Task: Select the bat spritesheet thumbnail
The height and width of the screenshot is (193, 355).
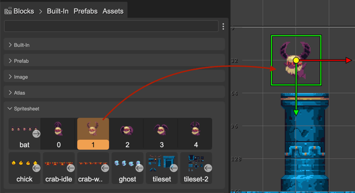Action: (24, 134)
